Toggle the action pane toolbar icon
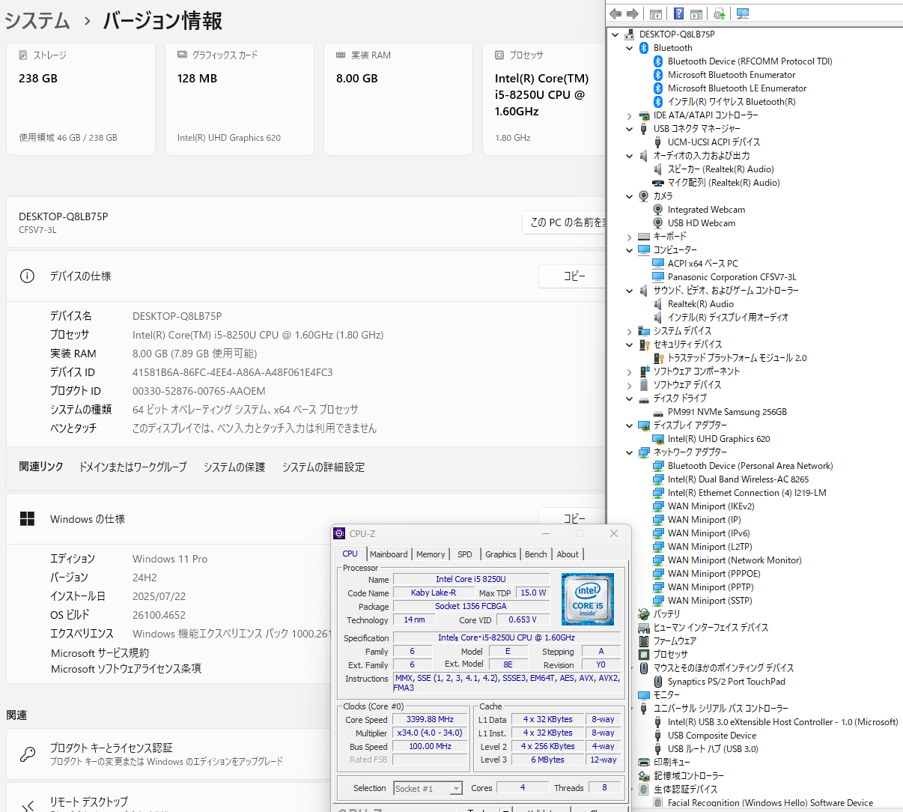 [696, 13]
